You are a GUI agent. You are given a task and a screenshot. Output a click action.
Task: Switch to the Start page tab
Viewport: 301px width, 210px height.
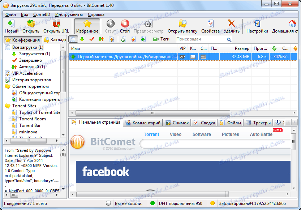pos(96,123)
